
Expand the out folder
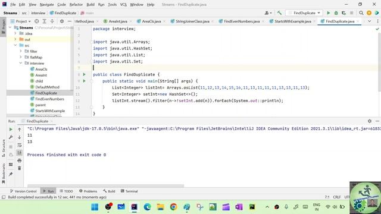pyautogui.click(x=15, y=39)
